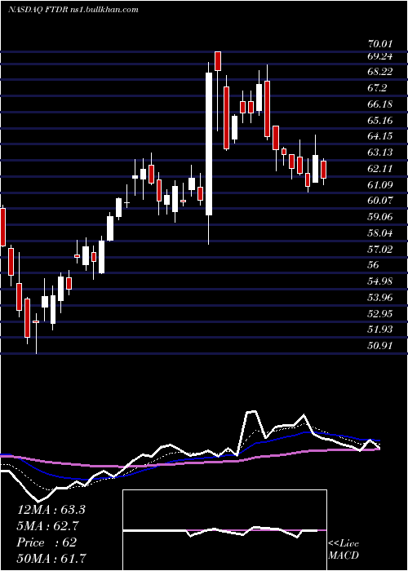The image size is (408, 571).
Task: Click the 69.24 price axis label
Action: (380, 56)
